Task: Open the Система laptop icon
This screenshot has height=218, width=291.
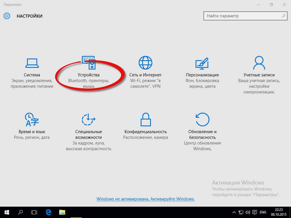Action: pos(32,62)
